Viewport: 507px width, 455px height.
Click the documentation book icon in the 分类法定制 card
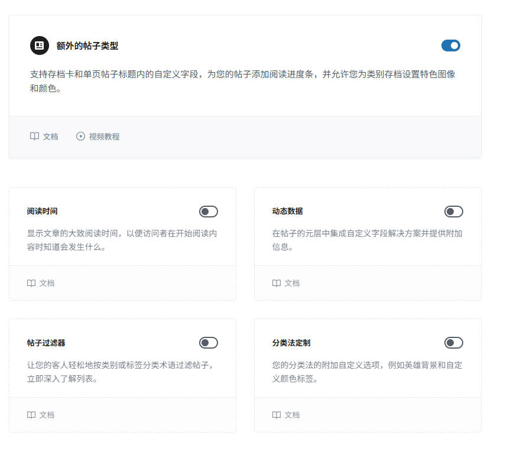click(x=276, y=415)
